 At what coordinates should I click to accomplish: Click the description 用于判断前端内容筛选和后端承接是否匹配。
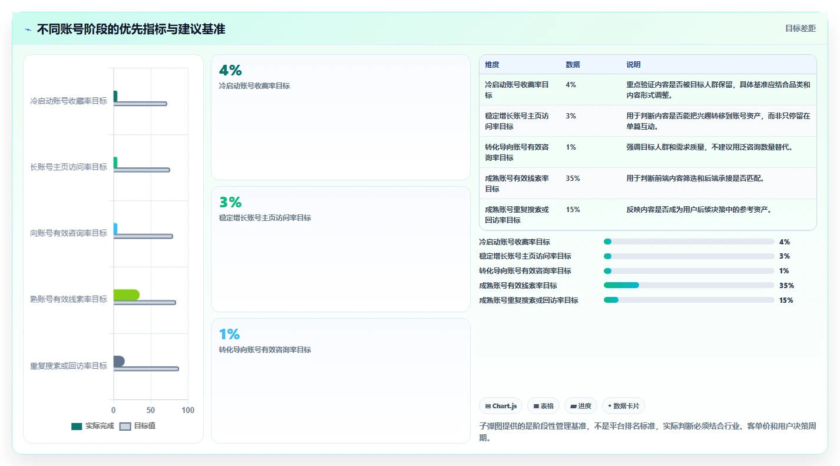point(695,179)
